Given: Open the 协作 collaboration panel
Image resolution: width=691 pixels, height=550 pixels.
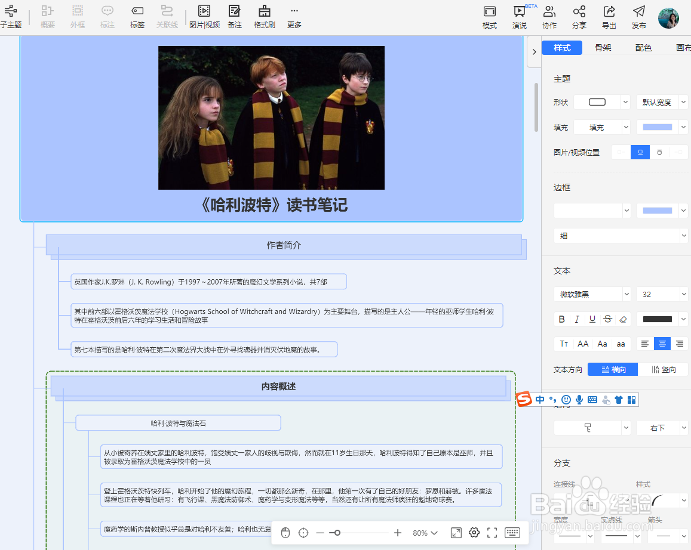Looking at the screenshot, I should click(549, 17).
